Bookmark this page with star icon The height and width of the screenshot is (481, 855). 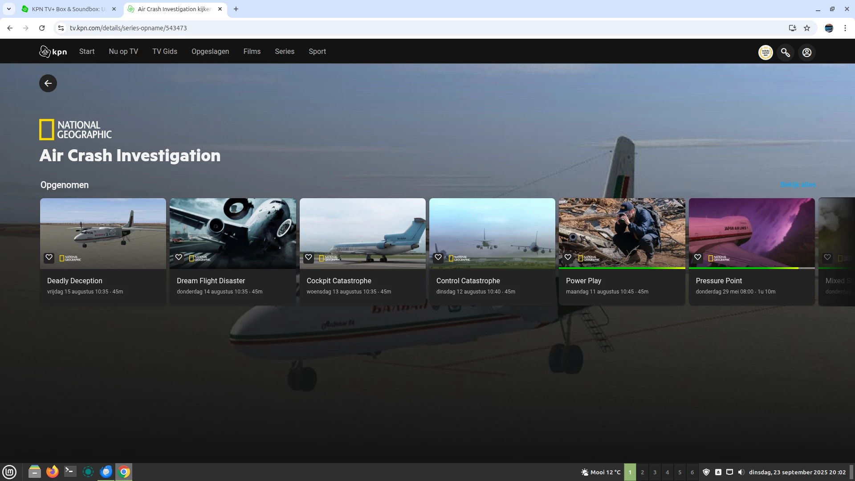coord(807,28)
